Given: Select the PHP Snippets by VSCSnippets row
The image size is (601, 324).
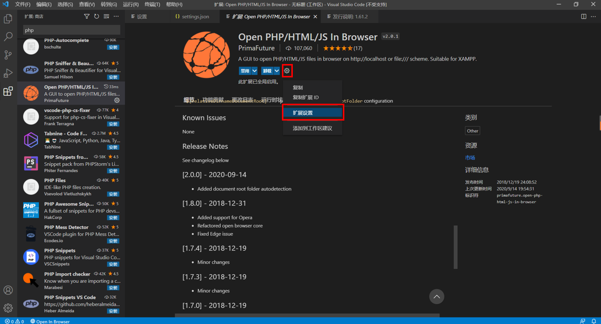Looking at the screenshot, I should click(x=71, y=257).
